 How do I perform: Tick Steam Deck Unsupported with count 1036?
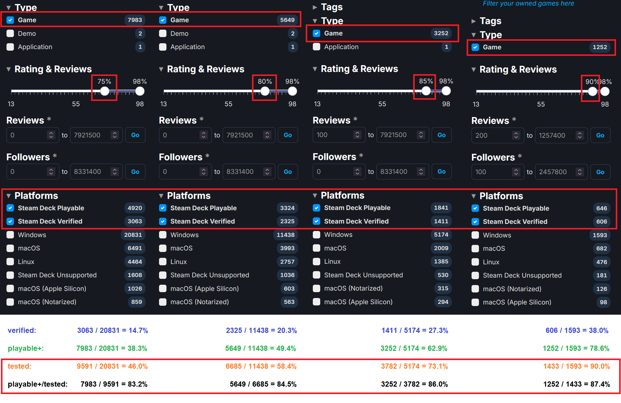point(163,275)
